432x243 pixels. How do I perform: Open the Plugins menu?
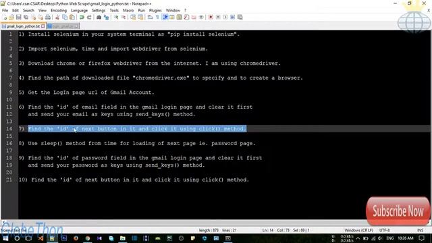(x=155, y=10)
